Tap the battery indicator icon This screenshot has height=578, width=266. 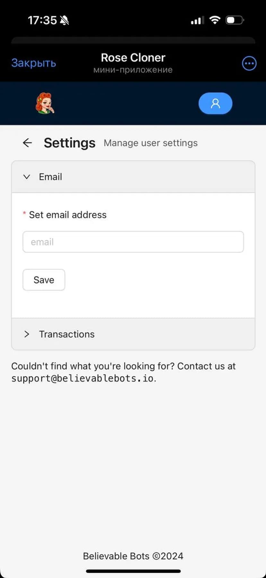coord(235,20)
